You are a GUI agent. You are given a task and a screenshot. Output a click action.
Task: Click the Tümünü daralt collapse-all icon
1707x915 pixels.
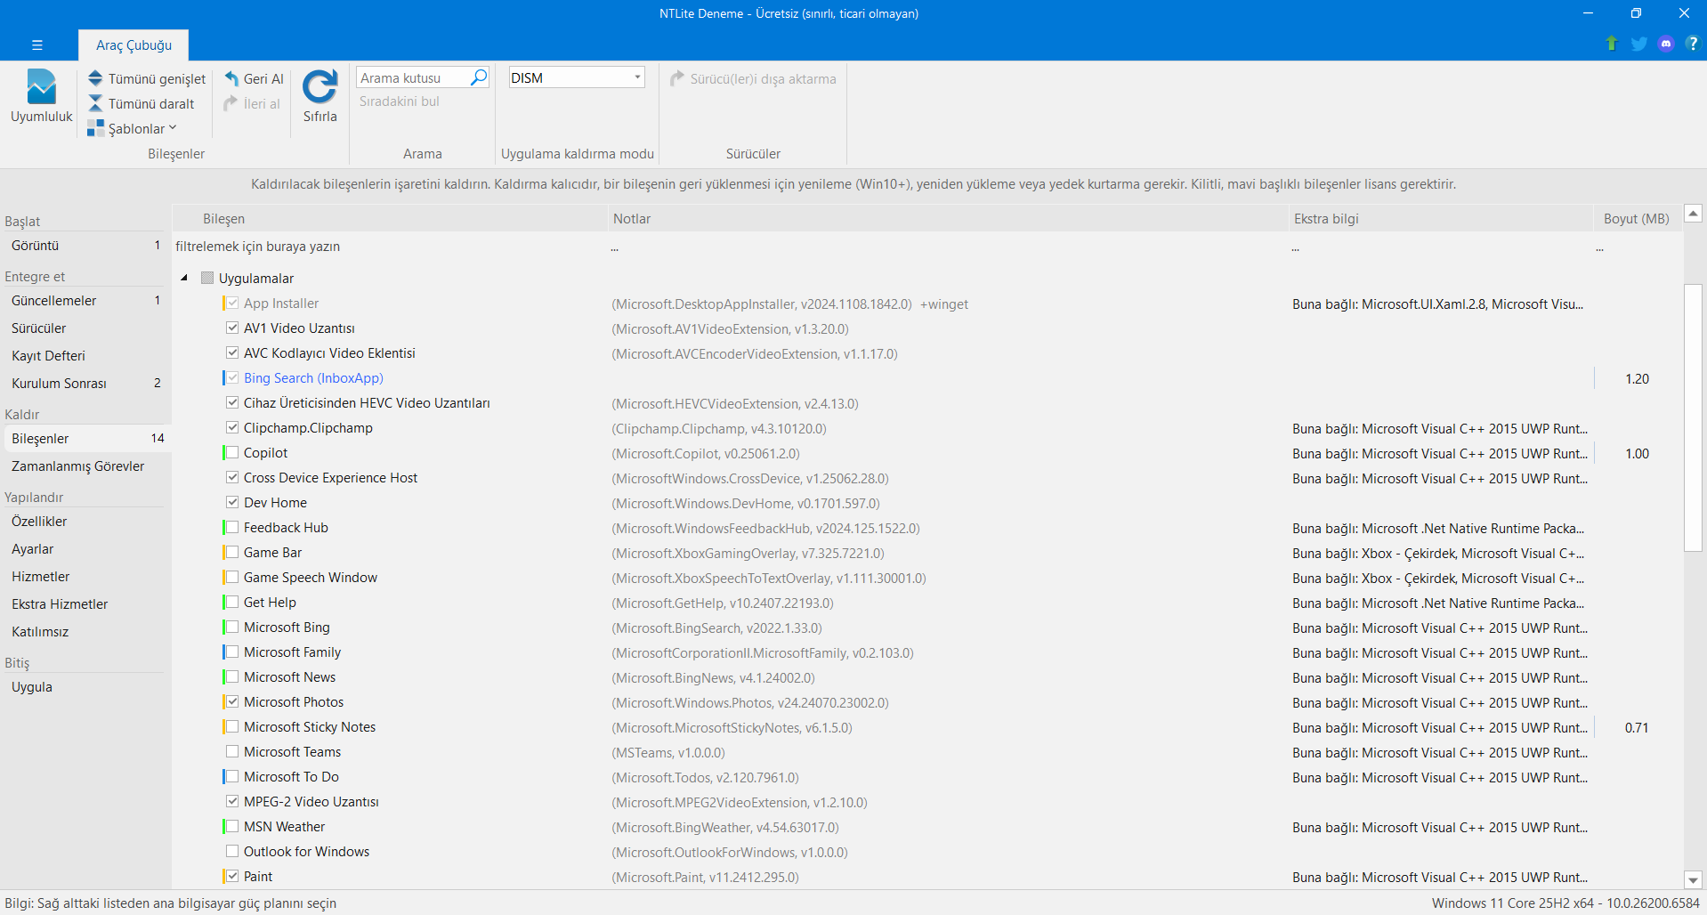click(x=95, y=103)
